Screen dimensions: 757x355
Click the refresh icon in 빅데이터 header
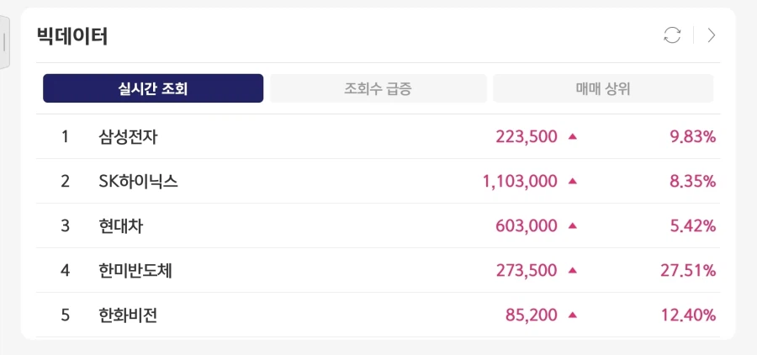(672, 35)
